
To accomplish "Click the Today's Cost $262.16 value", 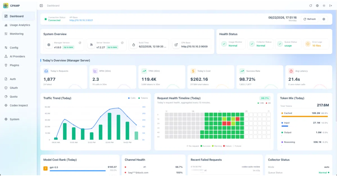I will [x=199, y=79].
